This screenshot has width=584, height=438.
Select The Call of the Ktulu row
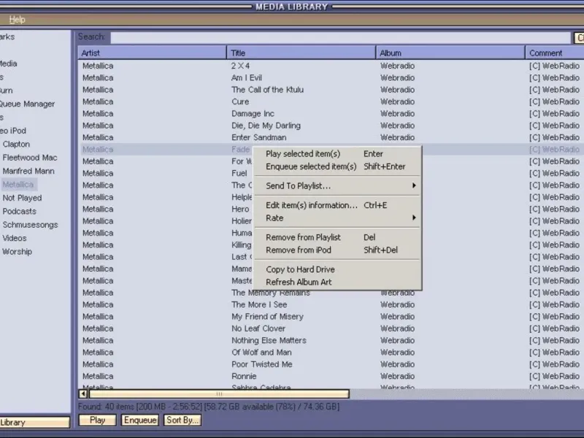331,90
